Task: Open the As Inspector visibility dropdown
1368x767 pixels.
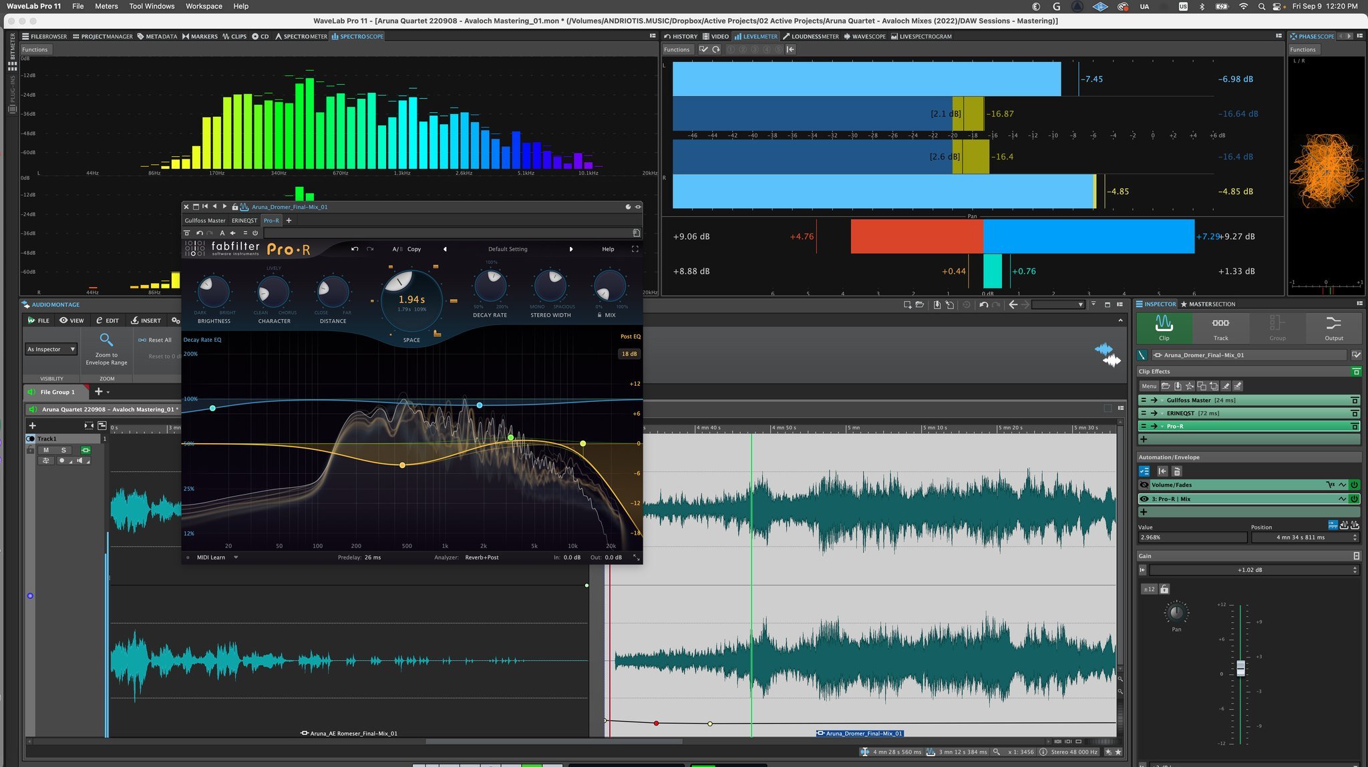Action: point(51,349)
